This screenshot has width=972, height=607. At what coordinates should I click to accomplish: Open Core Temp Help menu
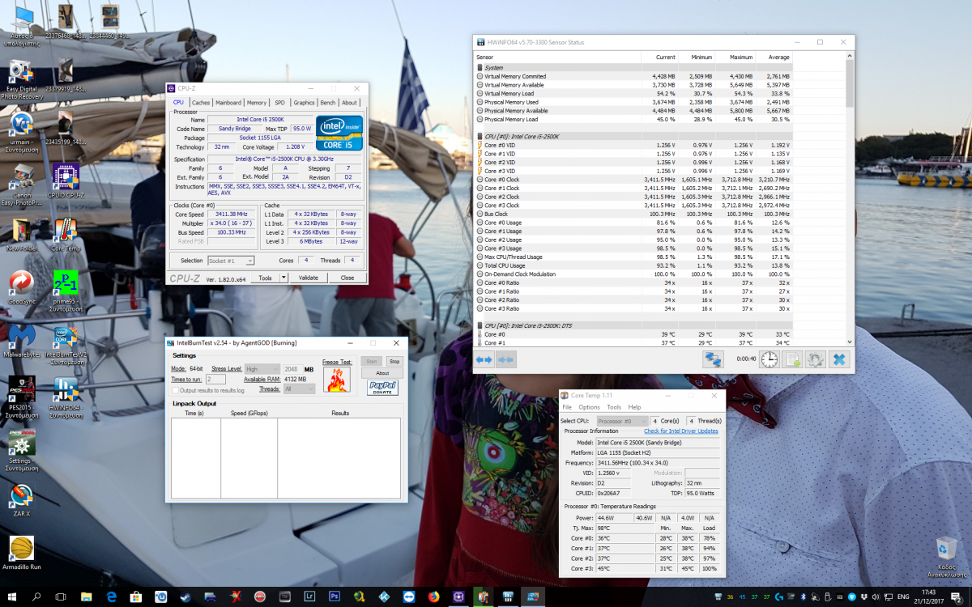pos(634,407)
